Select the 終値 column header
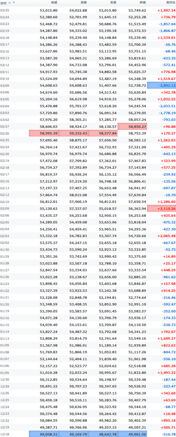Image resolution: width=176 pixels, height=437 pixels. 143,2
